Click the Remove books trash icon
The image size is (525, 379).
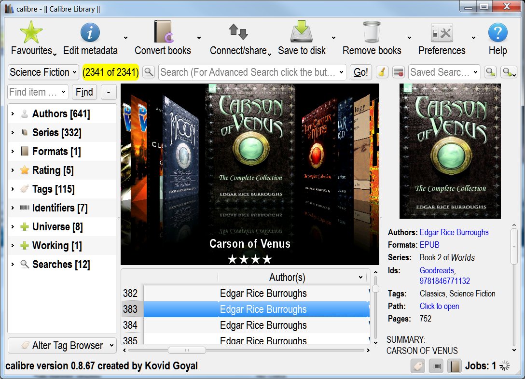tap(372, 32)
